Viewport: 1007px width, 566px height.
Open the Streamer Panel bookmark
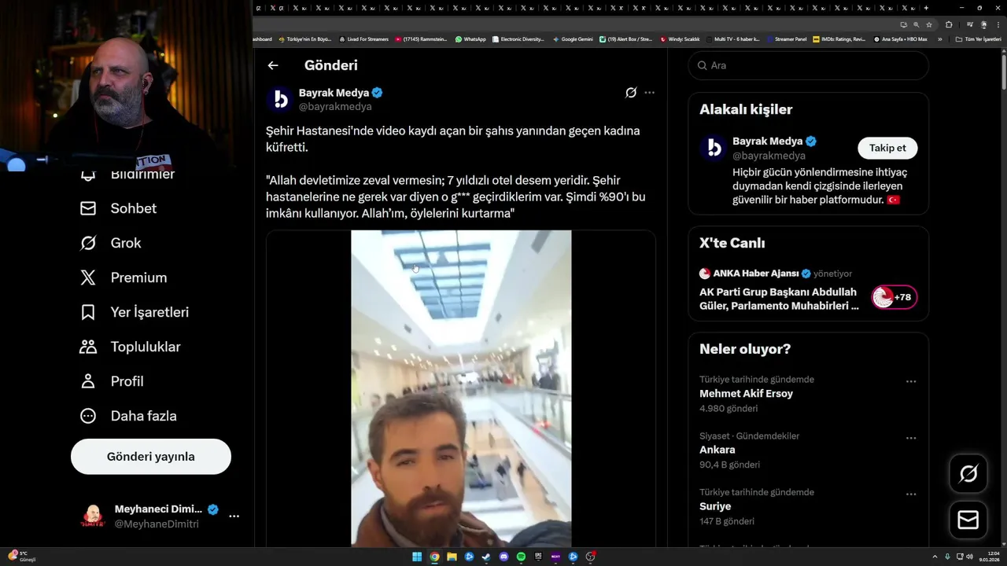pyautogui.click(x=787, y=39)
